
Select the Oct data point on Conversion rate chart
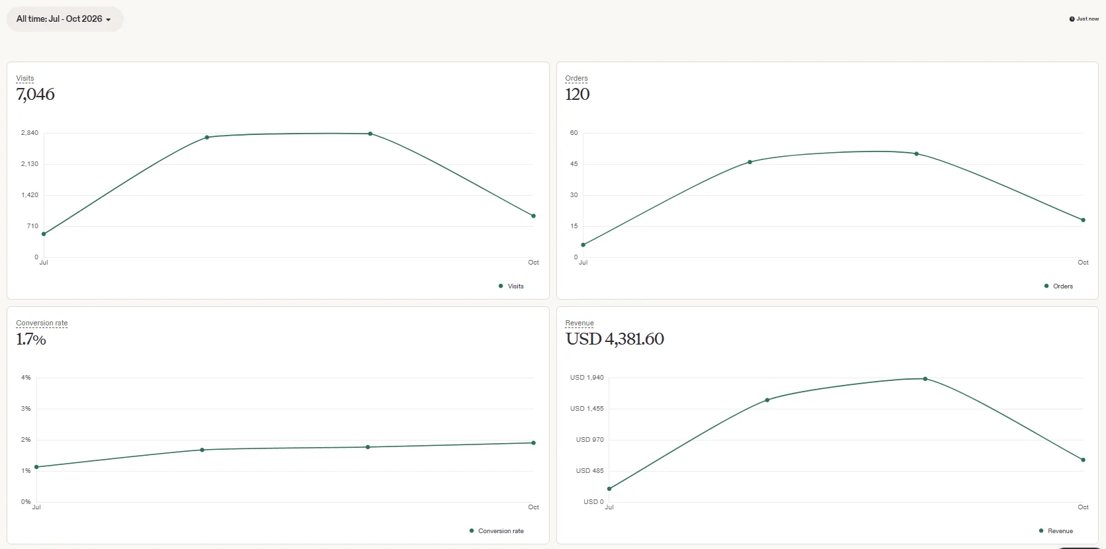tap(533, 443)
